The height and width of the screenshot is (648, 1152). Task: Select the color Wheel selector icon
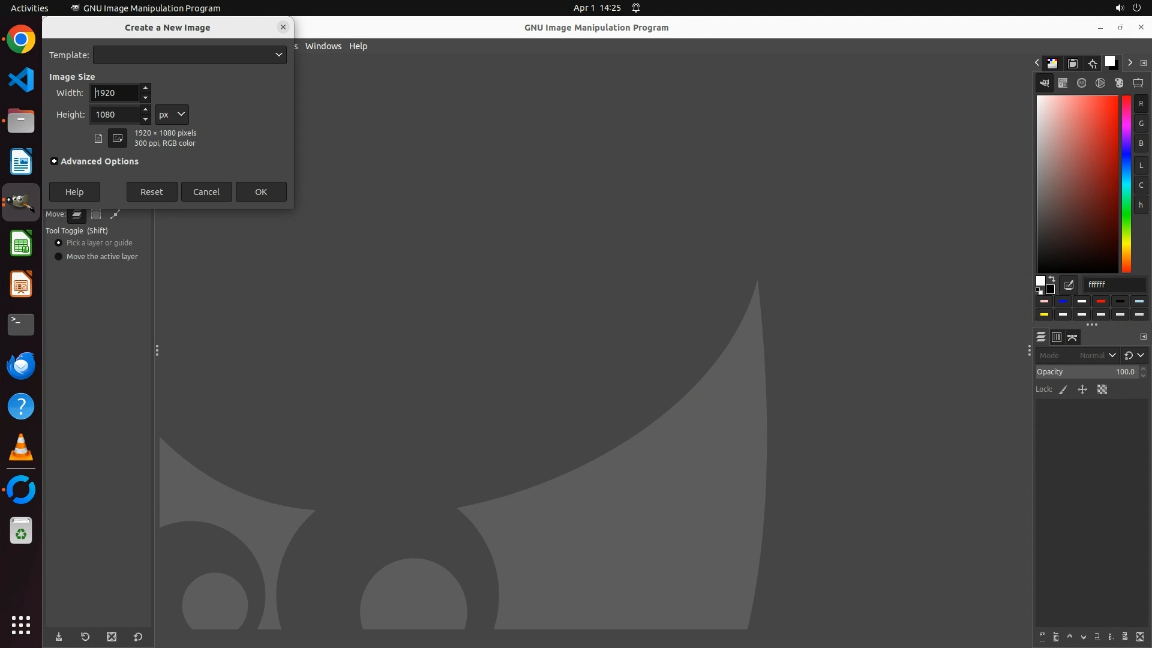pyautogui.click(x=1100, y=83)
